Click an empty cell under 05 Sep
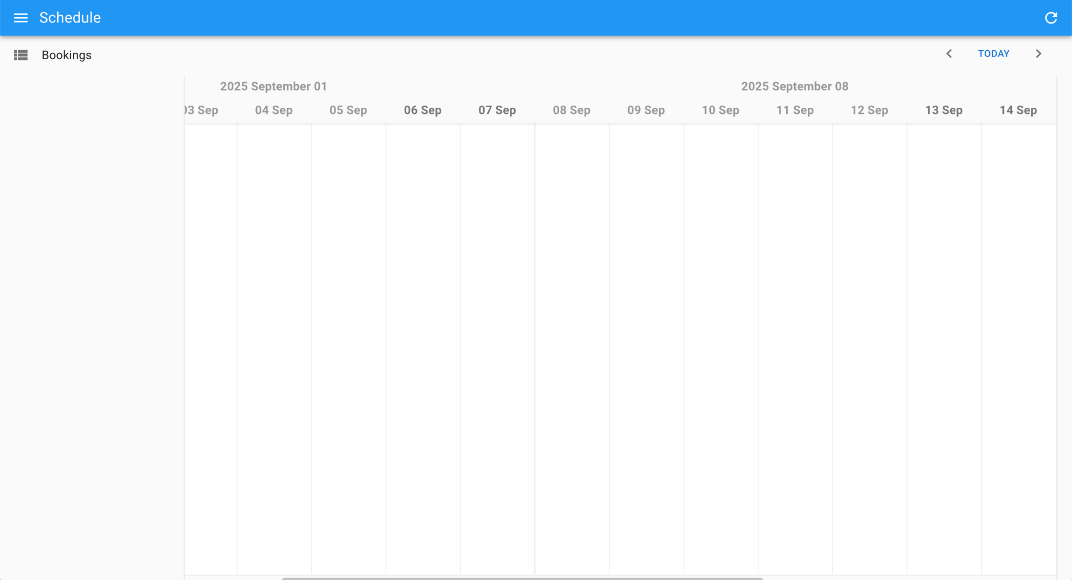 point(348,314)
